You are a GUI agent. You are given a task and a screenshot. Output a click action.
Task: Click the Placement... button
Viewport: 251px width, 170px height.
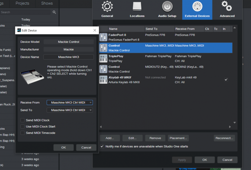click(178, 138)
